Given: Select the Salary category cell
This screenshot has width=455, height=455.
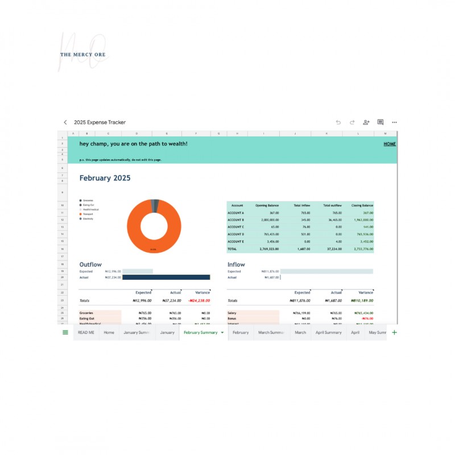Looking at the screenshot, I should click(x=253, y=313).
